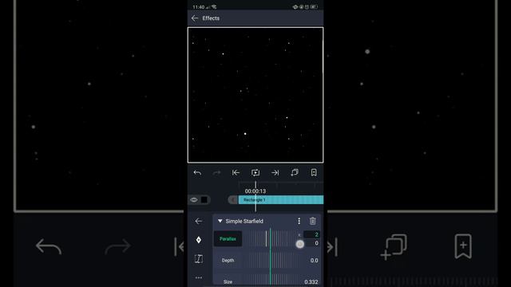Tap the starfield preview canvas

point(255,95)
